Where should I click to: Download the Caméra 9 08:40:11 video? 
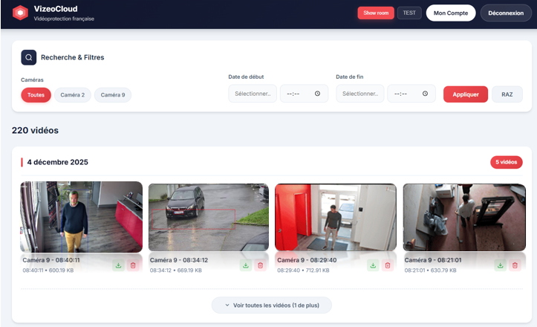point(119,265)
